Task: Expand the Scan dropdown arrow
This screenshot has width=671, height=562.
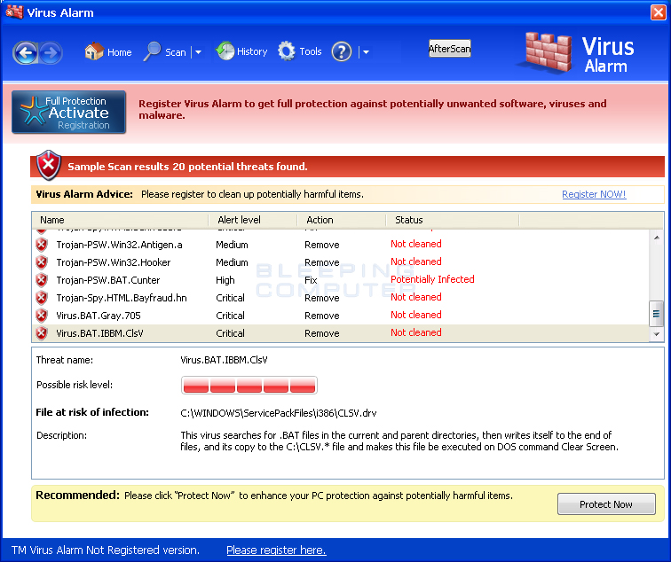Action: [198, 52]
